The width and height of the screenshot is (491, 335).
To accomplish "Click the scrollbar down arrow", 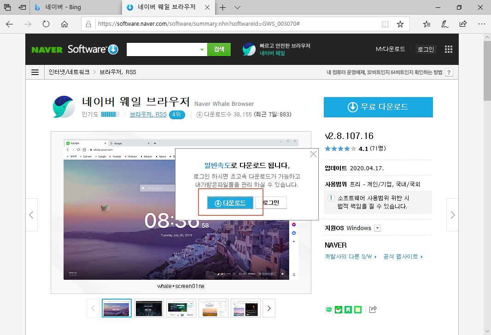I will point(487,331).
